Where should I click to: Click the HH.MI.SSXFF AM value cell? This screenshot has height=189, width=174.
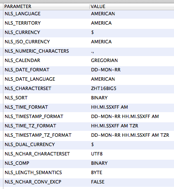[x=132, y=107]
